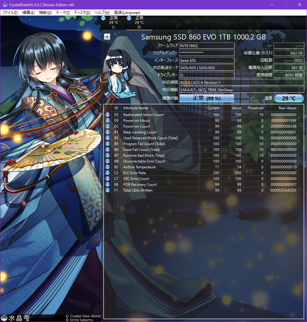307x322 pixels.
Task: Click the S.M.A.R.T., NCQ, TRIM features field
Action: 242,90
